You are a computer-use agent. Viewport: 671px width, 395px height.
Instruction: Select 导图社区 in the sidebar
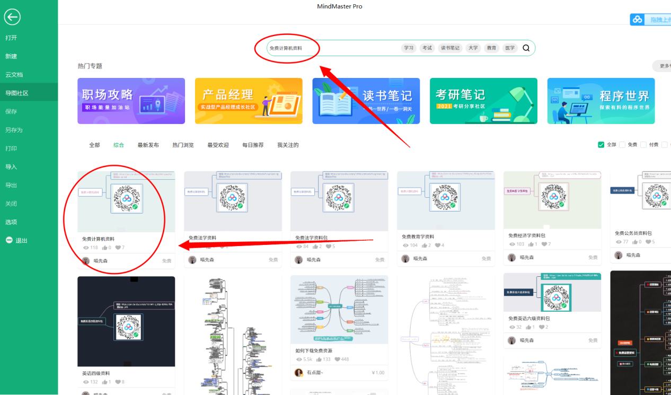(29, 93)
